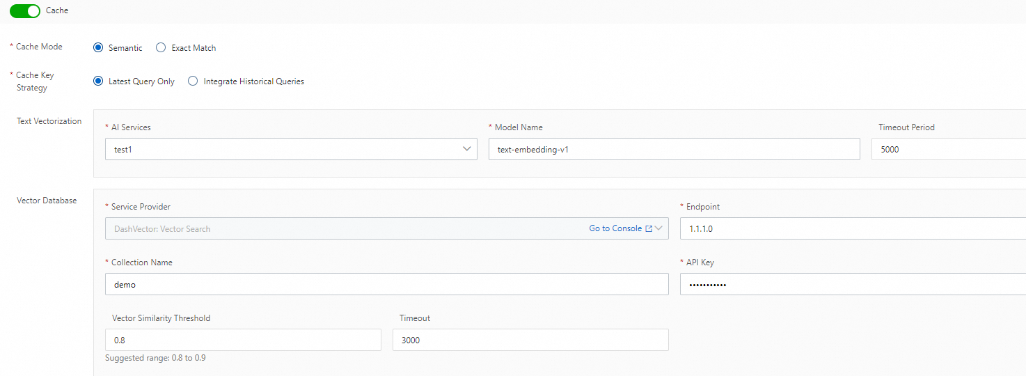Image resolution: width=1026 pixels, height=376 pixels.
Task: Click the AI Services chevron arrow
Action: tap(466, 149)
